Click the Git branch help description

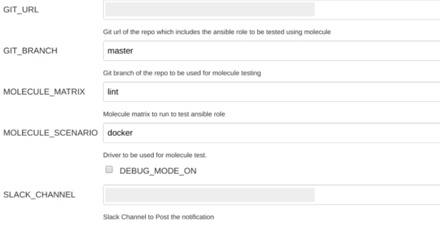[x=182, y=73]
